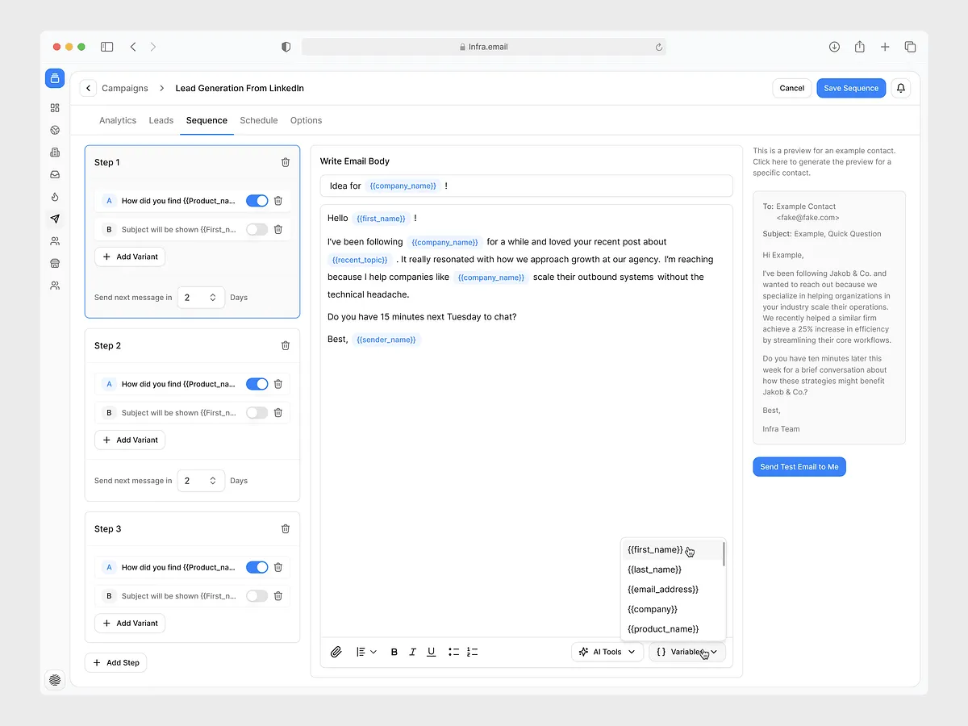Delete Step 1 with trash icon

pyautogui.click(x=286, y=162)
